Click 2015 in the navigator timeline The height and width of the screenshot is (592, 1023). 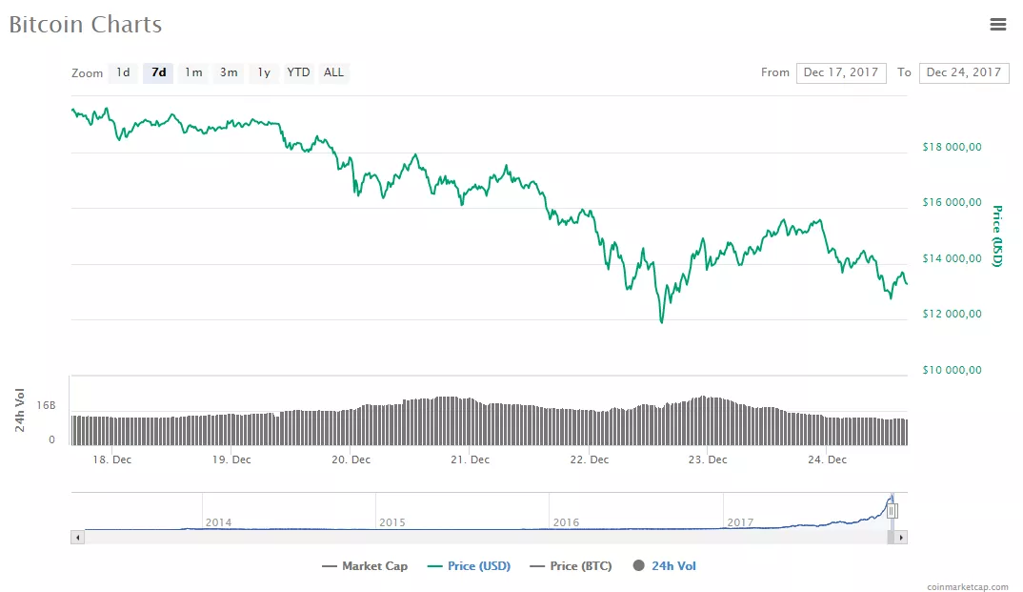click(392, 522)
